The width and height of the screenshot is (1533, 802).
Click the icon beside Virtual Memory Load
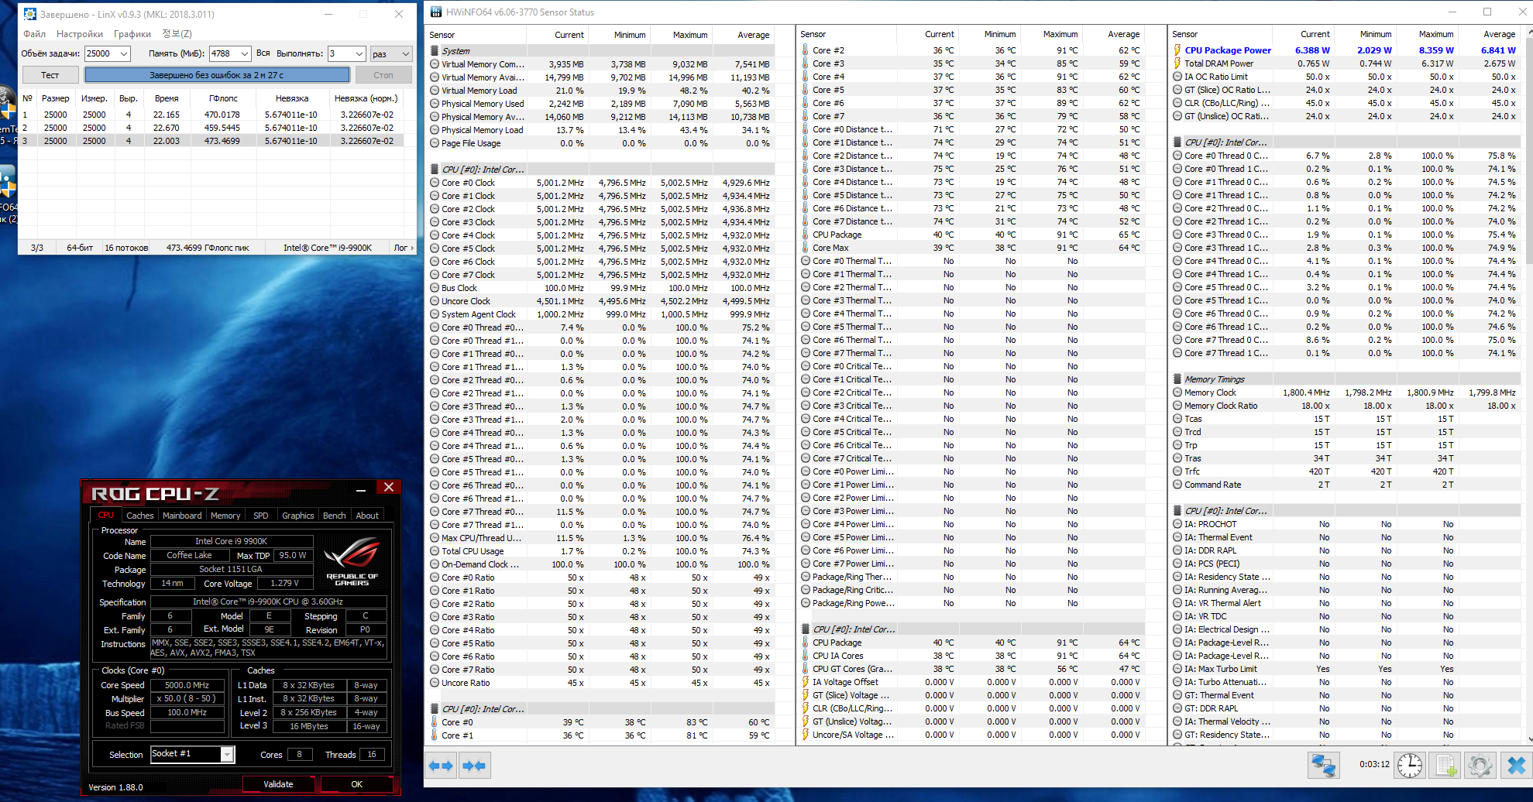[x=435, y=91]
